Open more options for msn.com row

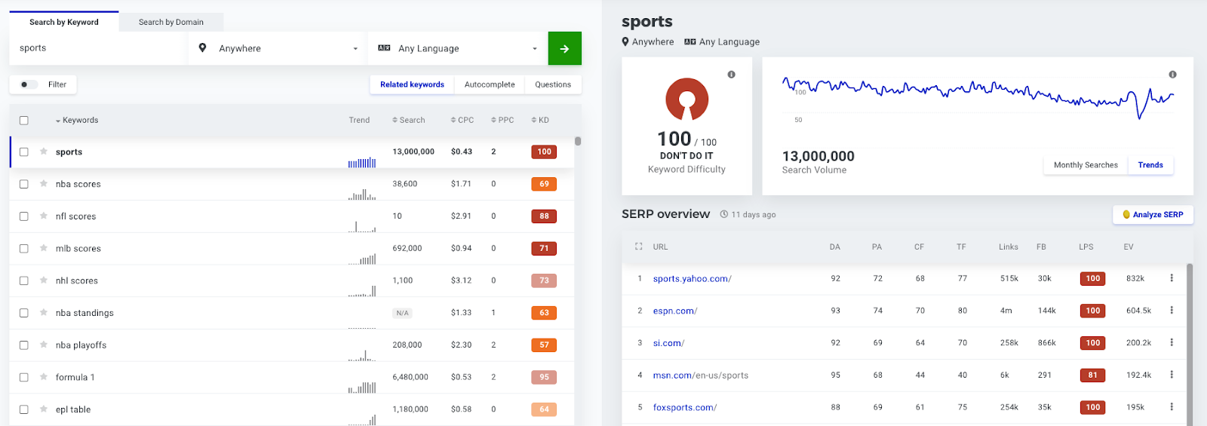(x=1172, y=375)
